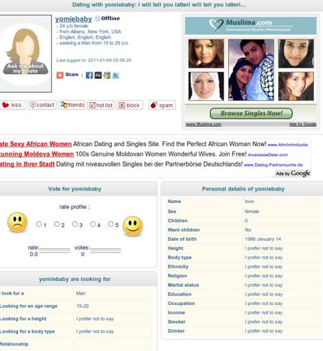Share profile on Facebook icon
Image resolution: width=323 pixels, height=351 pixels.
pos(89,75)
